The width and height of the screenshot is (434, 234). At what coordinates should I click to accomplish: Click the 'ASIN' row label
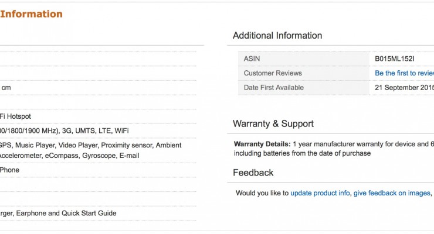tap(252, 58)
